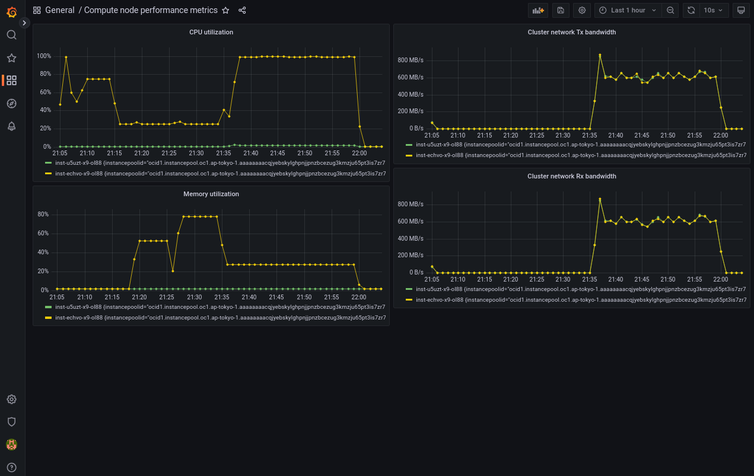Screen dimensions: 754x476
Task: Open the Explore compass icon
Action: (x=11, y=104)
